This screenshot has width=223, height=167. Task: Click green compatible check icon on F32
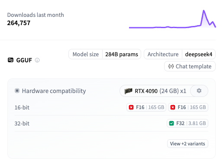pyautogui.click(x=171, y=123)
